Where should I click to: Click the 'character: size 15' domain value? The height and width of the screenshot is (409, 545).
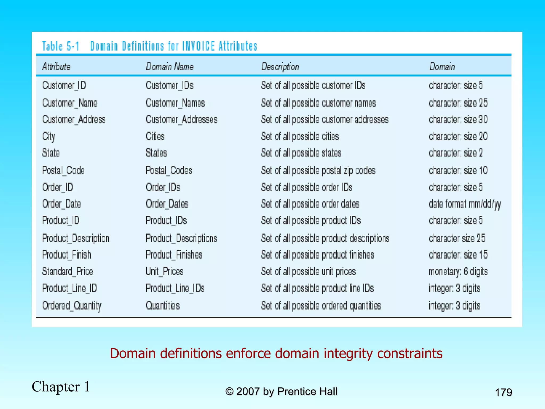pos(458,255)
